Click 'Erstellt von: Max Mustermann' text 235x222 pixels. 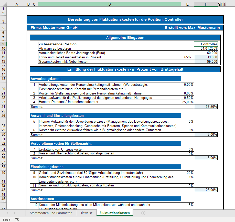(192, 28)
